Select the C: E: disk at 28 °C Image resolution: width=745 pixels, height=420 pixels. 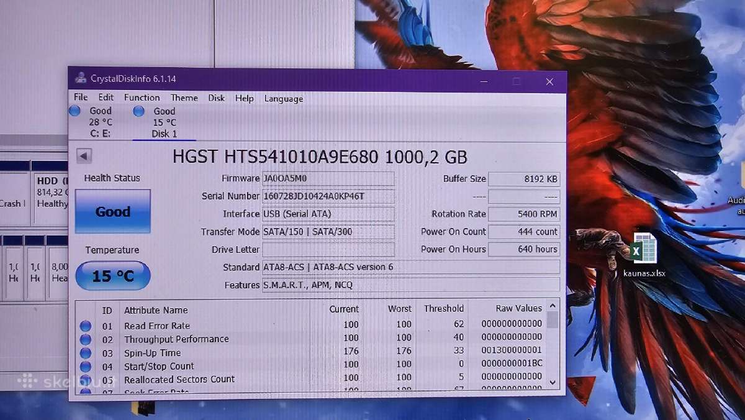99,122
